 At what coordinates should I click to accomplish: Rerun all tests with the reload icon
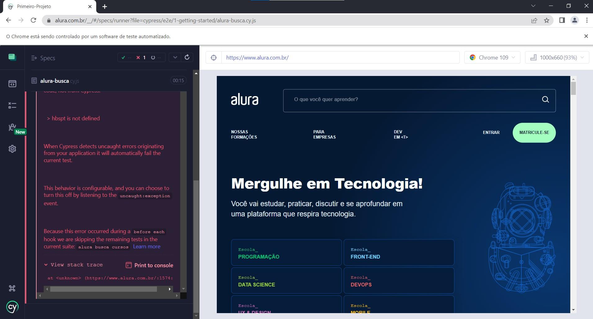[x=187, y=57]
